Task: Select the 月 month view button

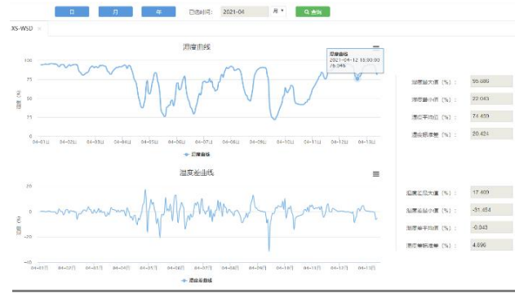Action: [x=116, y=11]
